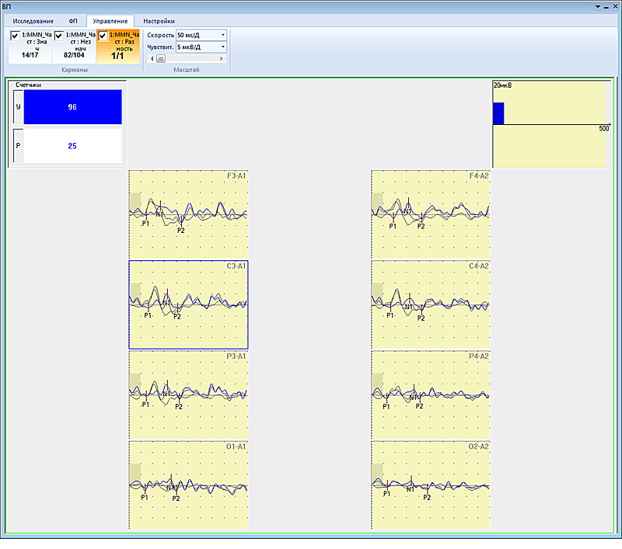Click the scale scrollbar right arrow
622x549 pixels.
tap(222, 58)
